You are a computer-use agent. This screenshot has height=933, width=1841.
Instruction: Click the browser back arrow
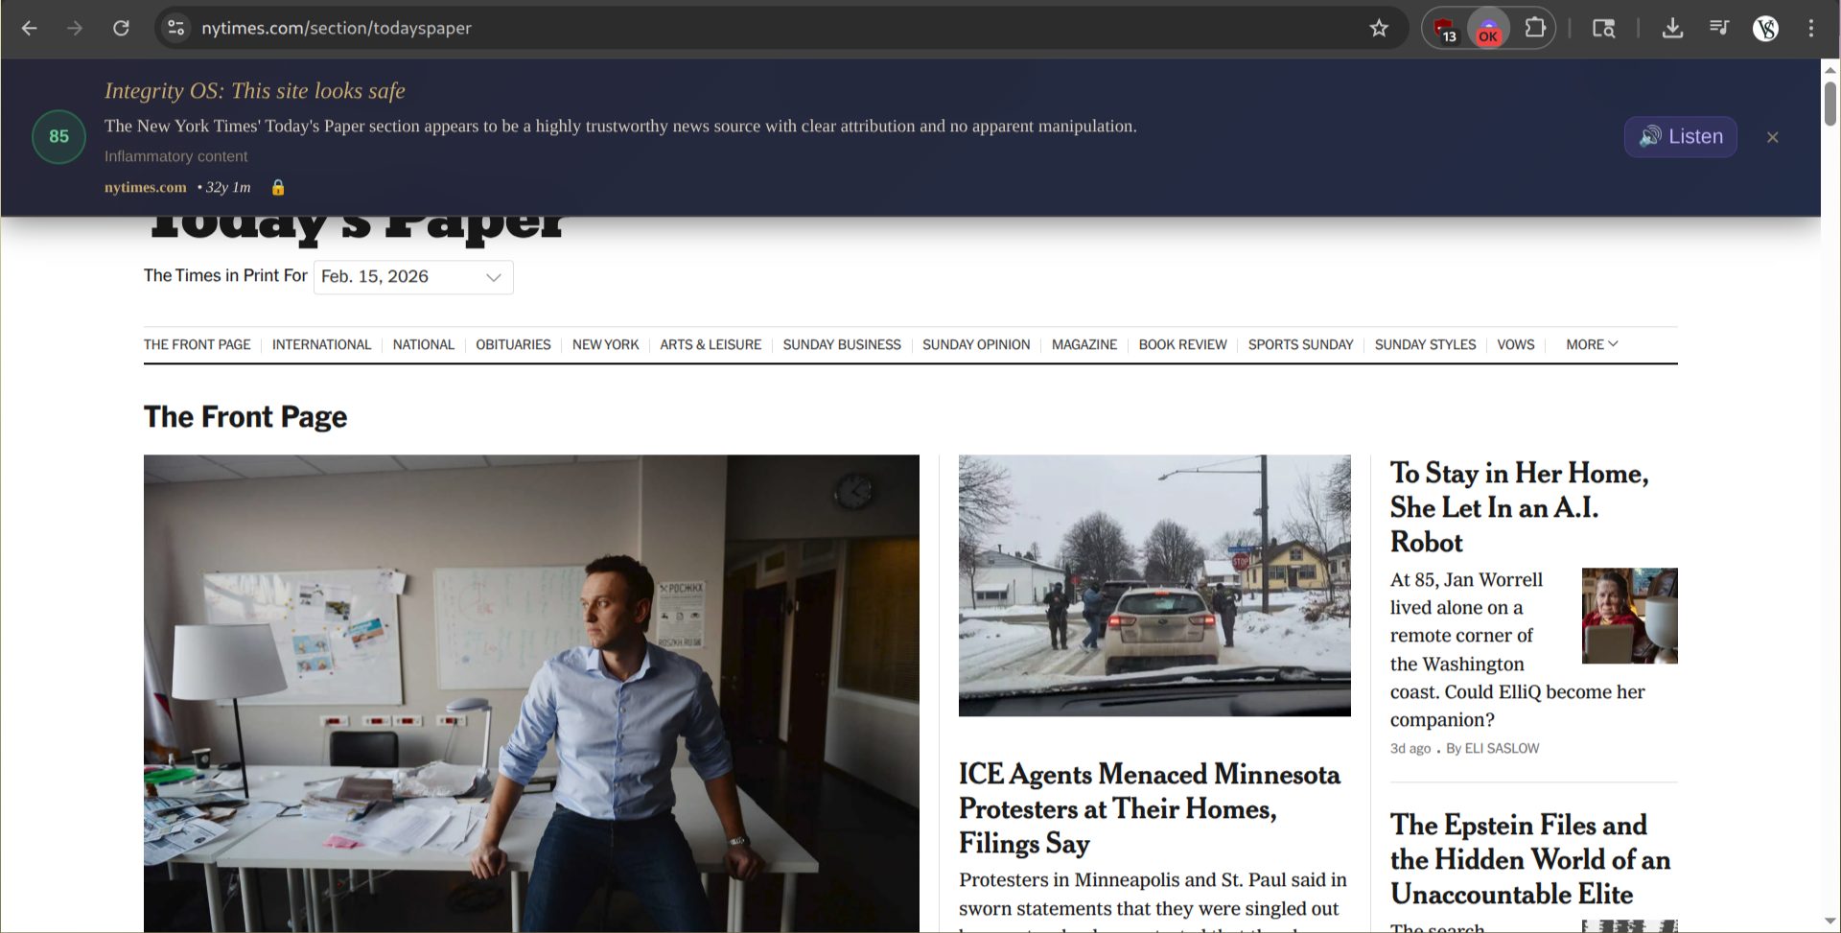point(30,28)
